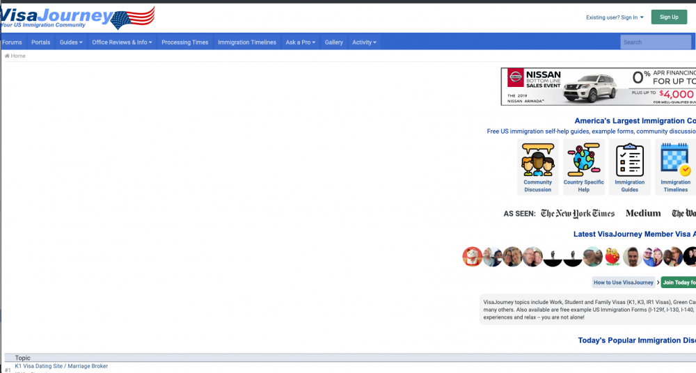Click the Immigration Timelines calendar icon
The width and height of the screenshot is (696, 373).
click(675, 159)
